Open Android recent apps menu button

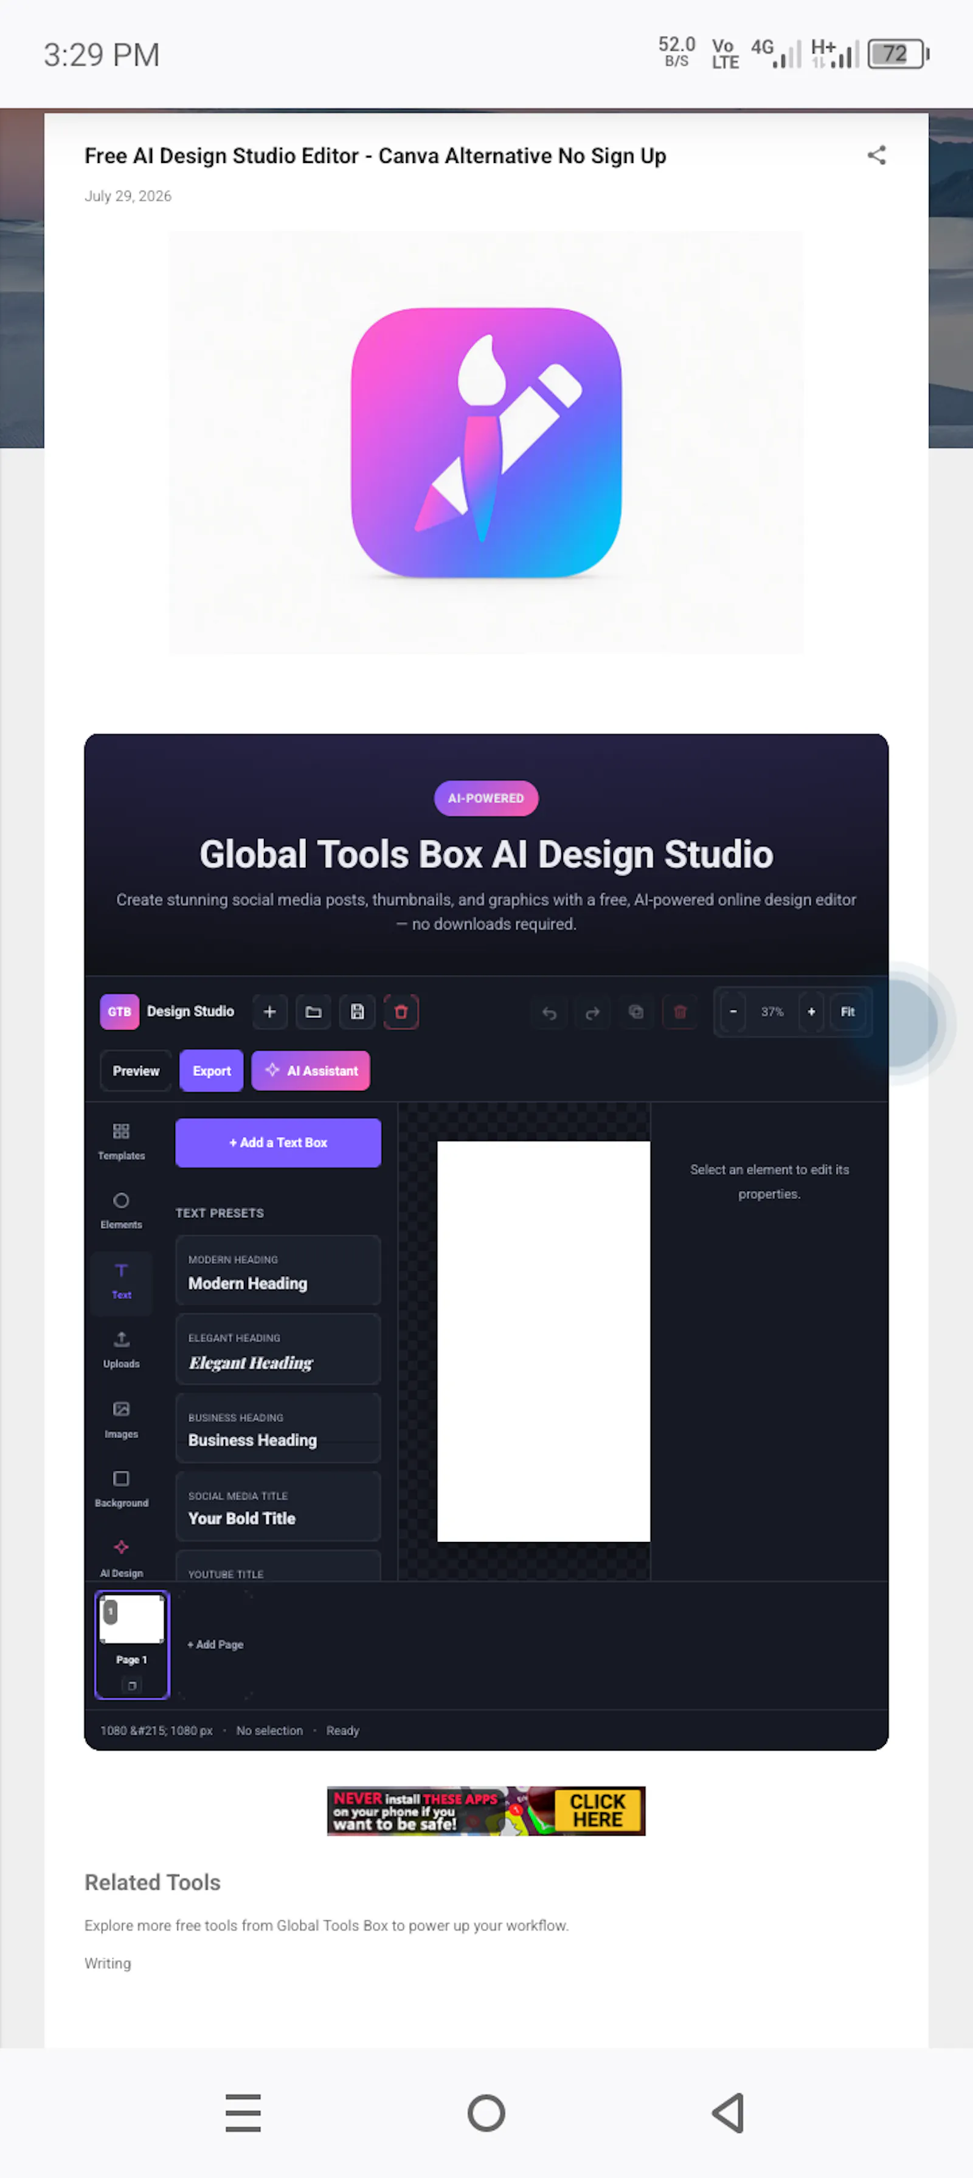click(x=243, y=2113)
